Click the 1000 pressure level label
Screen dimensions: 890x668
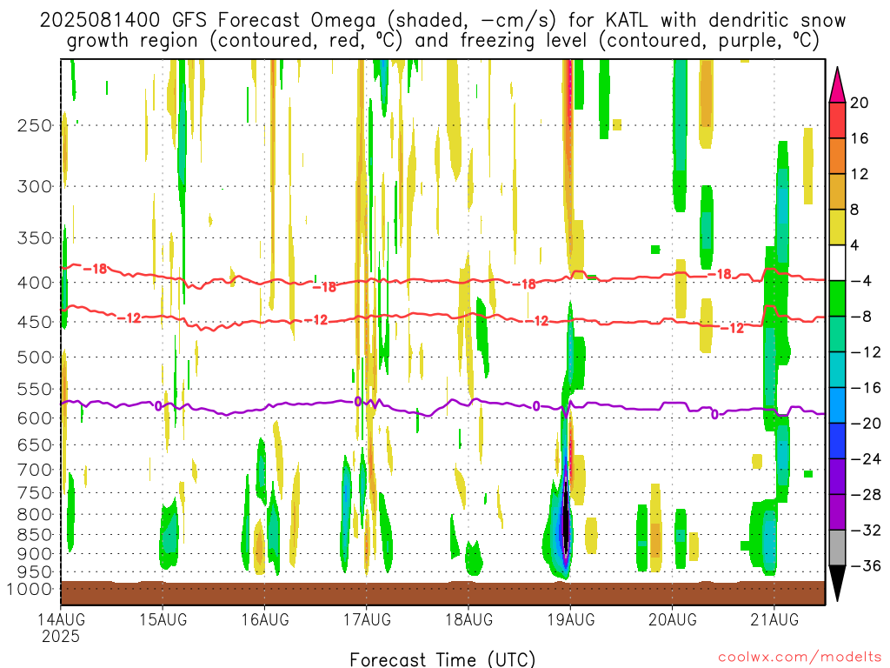30,589
